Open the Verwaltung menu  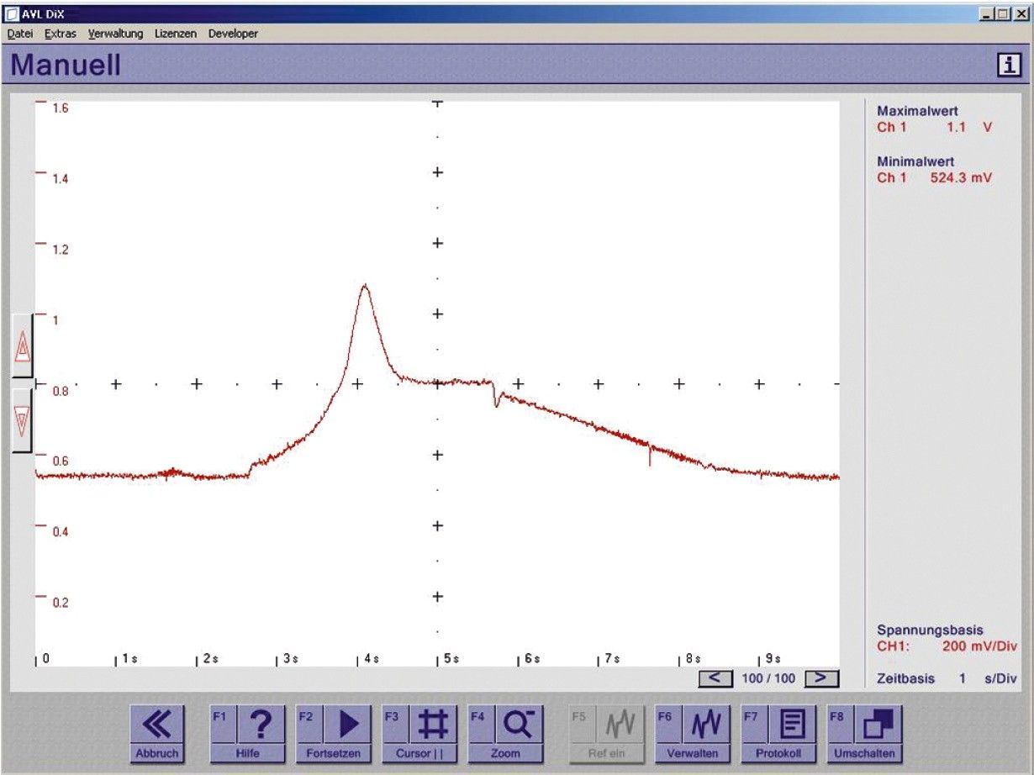[x=116, y=34]
